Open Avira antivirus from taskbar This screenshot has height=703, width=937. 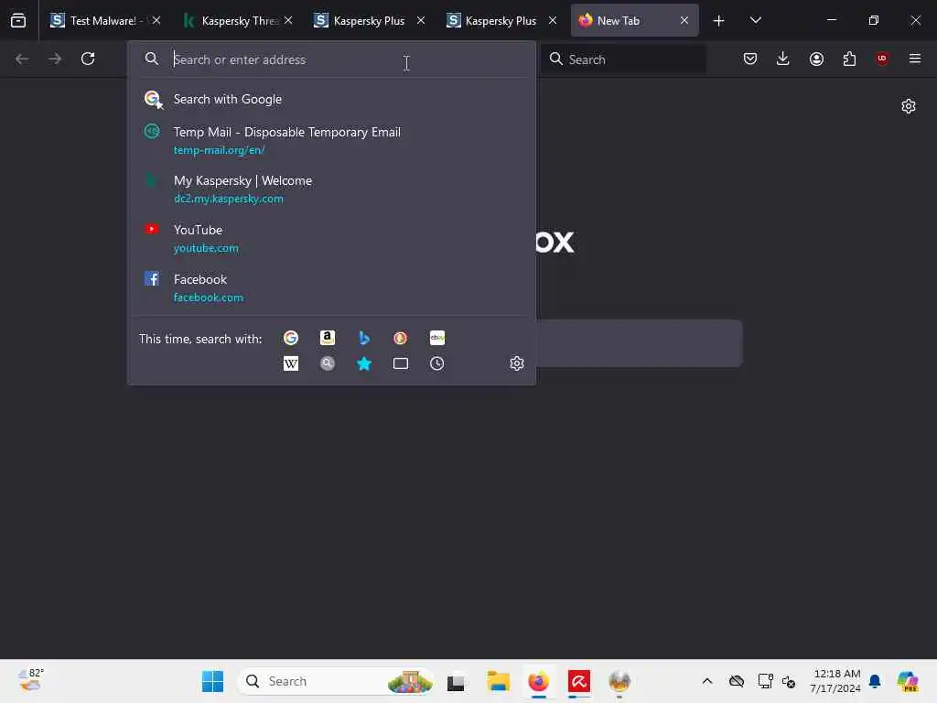(x=579, y=681)
